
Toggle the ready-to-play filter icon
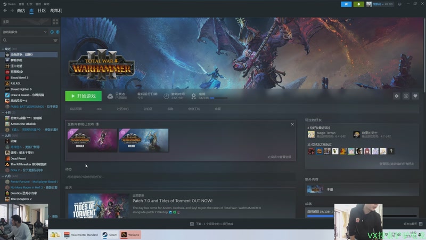coord(58,32)
